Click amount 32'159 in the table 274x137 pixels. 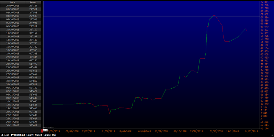coord(33,30)
